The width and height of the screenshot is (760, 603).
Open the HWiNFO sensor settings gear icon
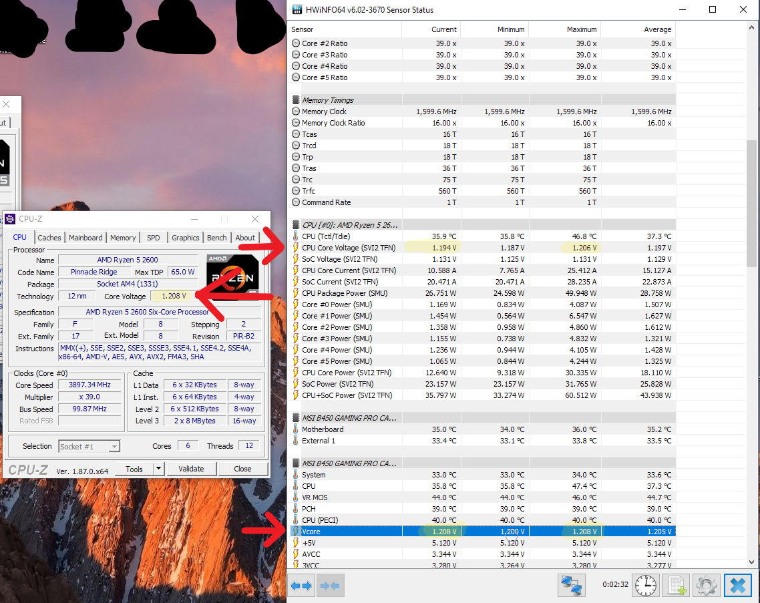tap(706, 585)
